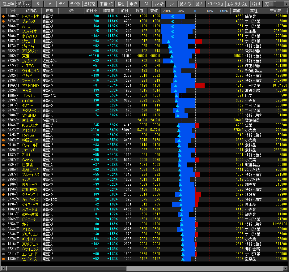289x272 pixels.
Task: Open the 半導 tab
Action: coord(133,4)
